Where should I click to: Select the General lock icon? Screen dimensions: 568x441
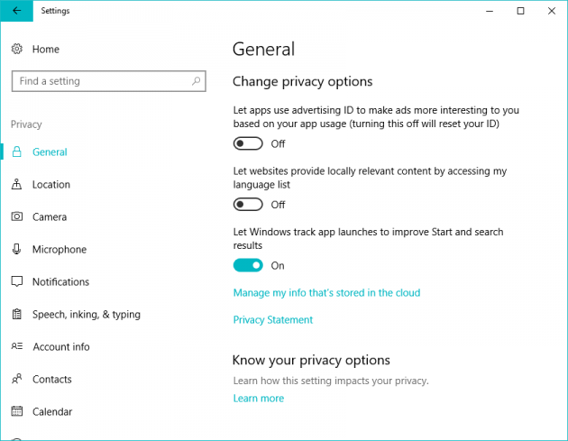tap(16, 152)
